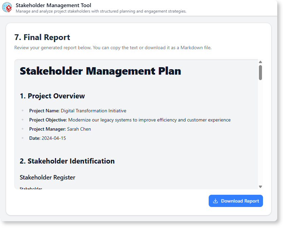The width and height of the screenshot is (283, 228).
Task: Click the Stakeholder Management Tool logo icon
Action: 7,7
